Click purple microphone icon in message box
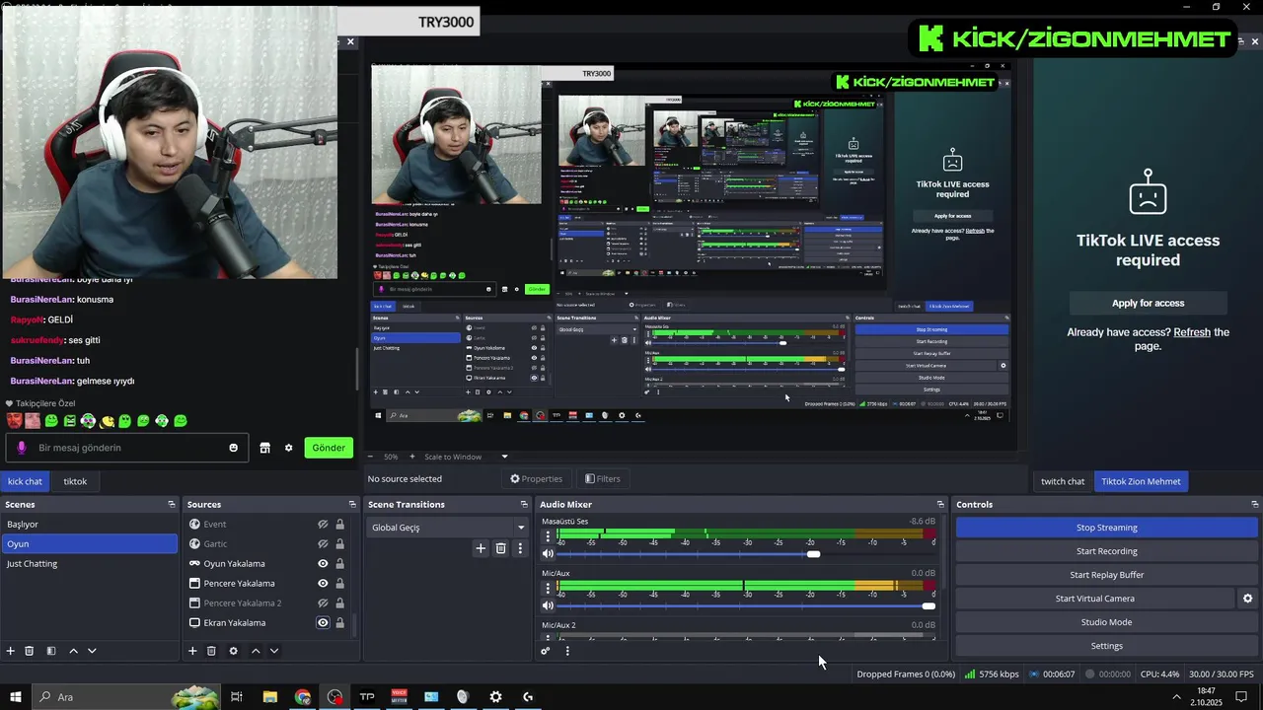 click(x=22, y=448)
